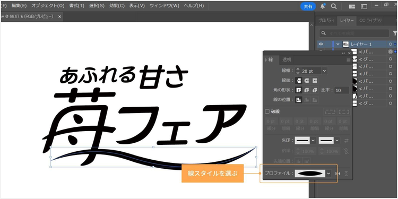The image size is (398, 199).
Task: Click the search magnifier in the top bar
Action: (x=334, y=6)
